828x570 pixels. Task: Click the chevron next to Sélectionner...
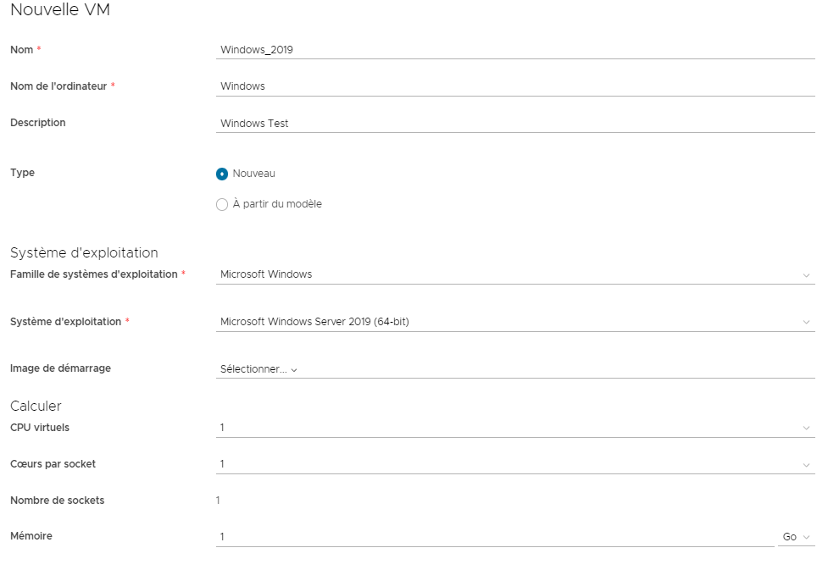pos(294,370)
